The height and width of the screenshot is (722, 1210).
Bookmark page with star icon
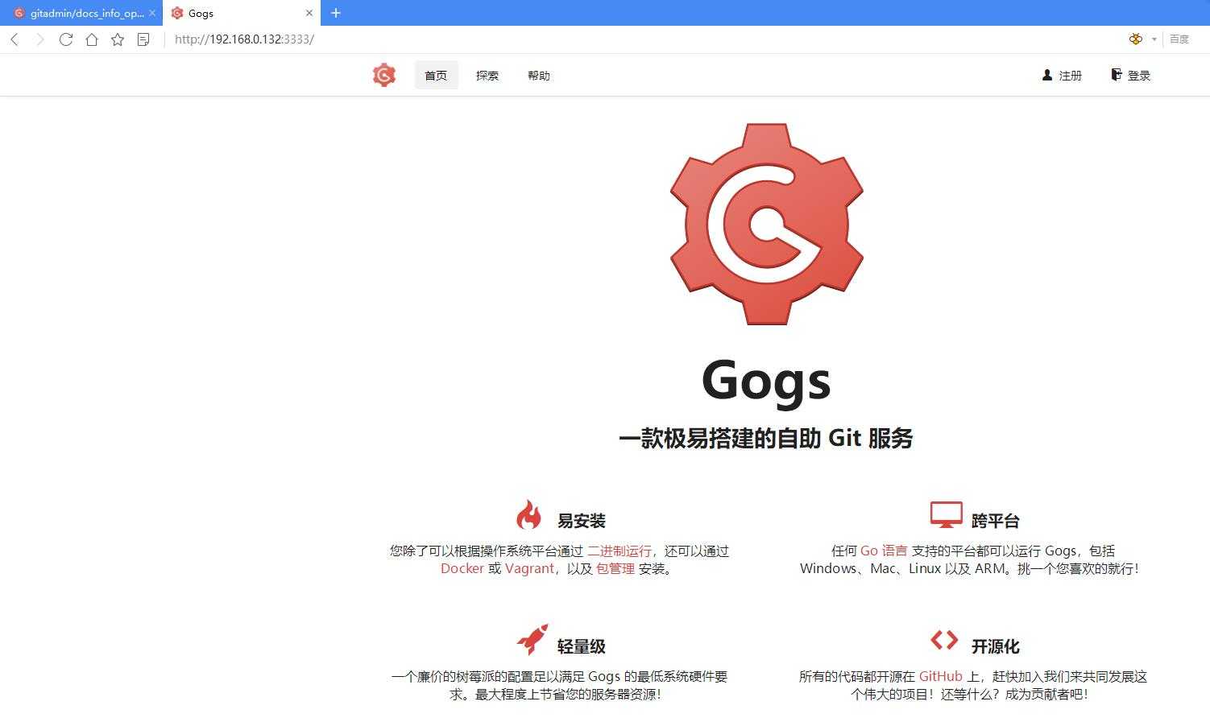click(x=118, y=39)
